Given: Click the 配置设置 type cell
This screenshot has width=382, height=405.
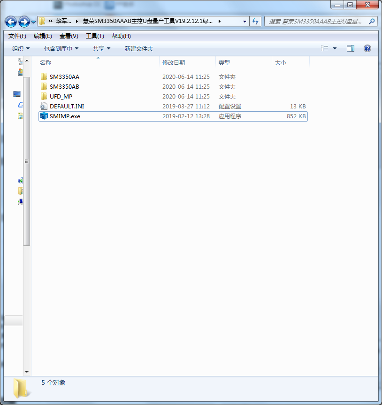Looking at the screenshot, I should point(230,107).
